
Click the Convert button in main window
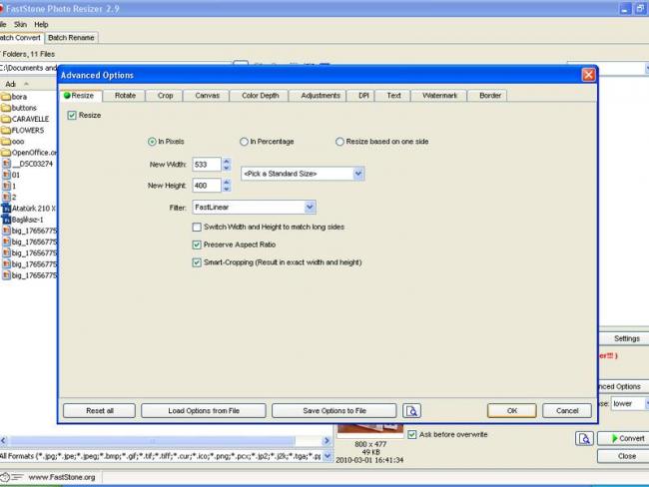tap(623, 438)
